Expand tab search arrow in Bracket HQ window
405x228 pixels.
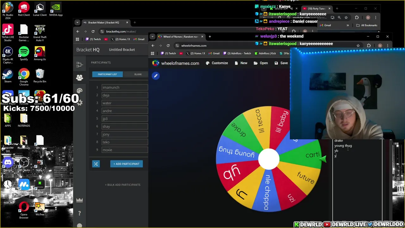coord(77,22)
